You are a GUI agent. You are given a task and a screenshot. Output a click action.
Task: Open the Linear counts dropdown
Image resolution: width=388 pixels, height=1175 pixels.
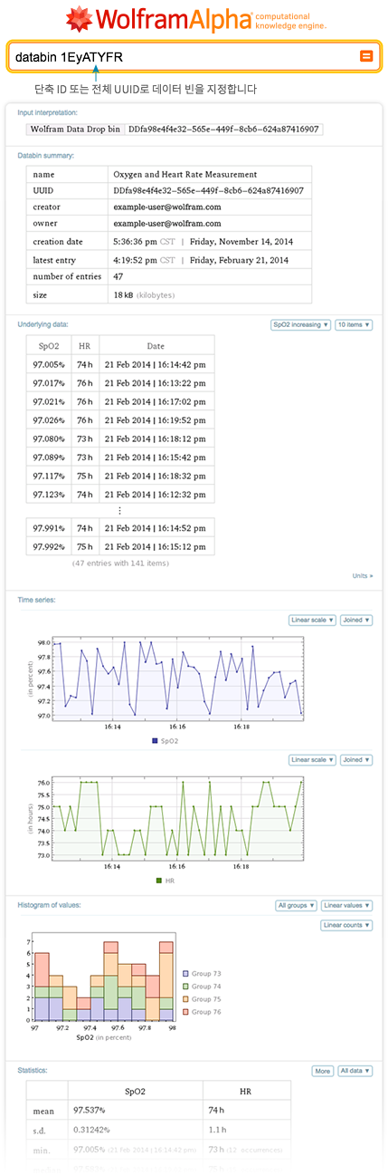tap(347, 925)
